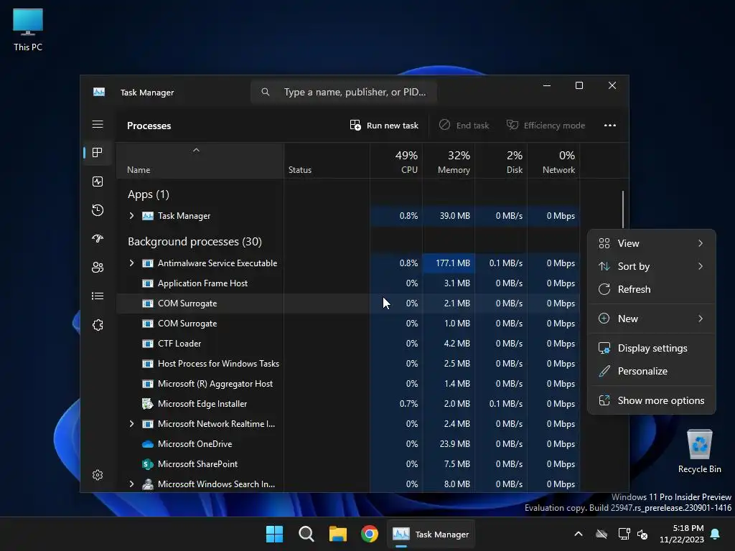The image size is (735, 551).
Task: Sort by the Memory column header
Action: pyautogui.click(x=449, y=161)
